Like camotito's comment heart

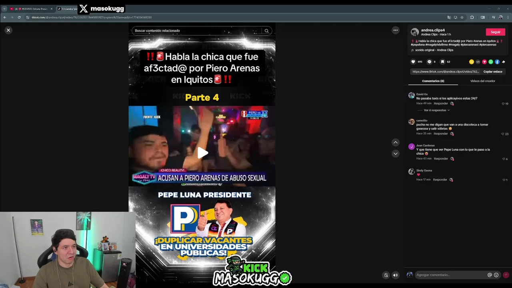pos(503,134)
